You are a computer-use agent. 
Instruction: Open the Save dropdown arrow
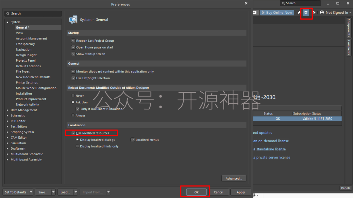53,192
